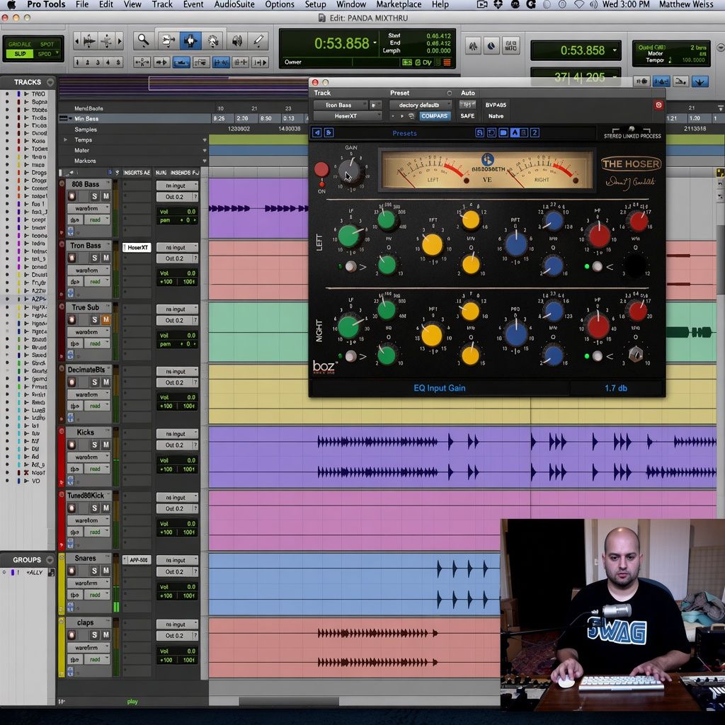Solo the Kicks track
The height and width of the screenshot is (725, 725).
tap(94, 445)
